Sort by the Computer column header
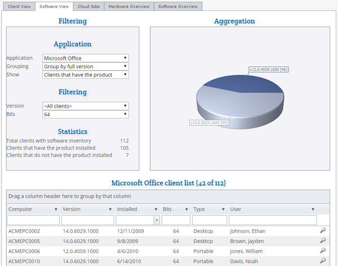Screen dimensions: 338x266 tap(20, 209)
